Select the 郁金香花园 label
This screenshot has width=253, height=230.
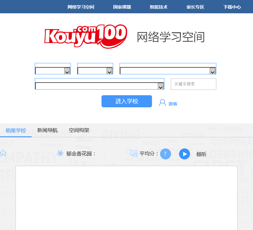point(81,153)
